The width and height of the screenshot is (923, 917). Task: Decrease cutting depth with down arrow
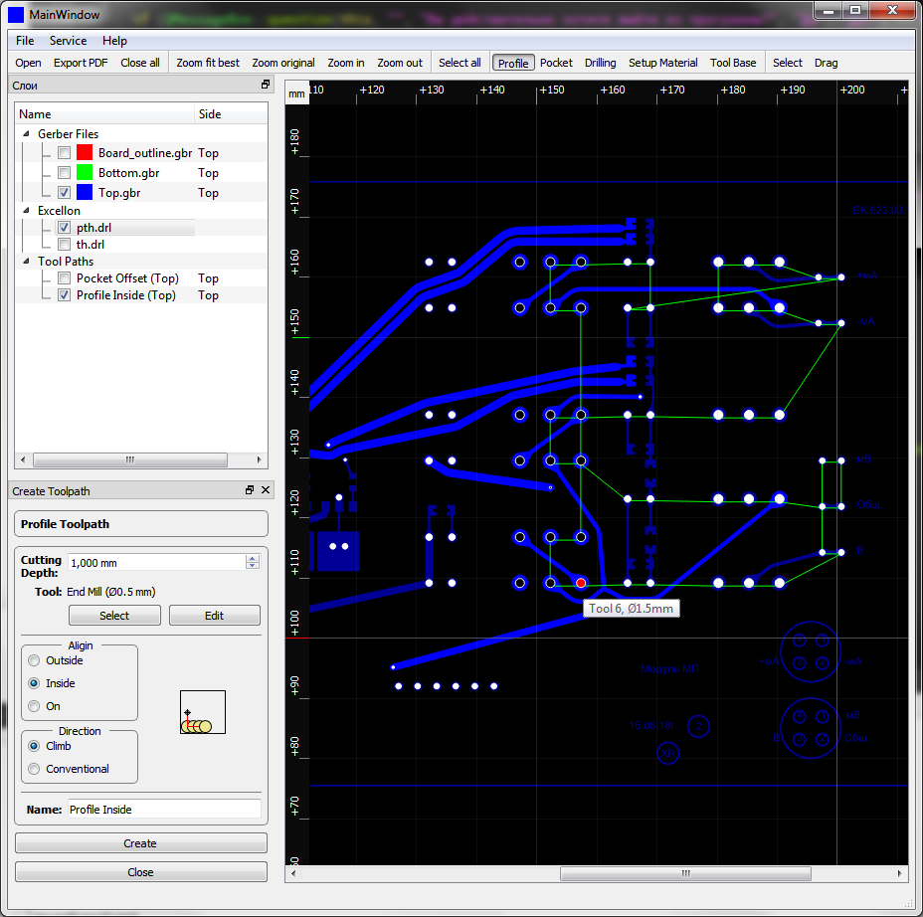click(x=253, y=566)
